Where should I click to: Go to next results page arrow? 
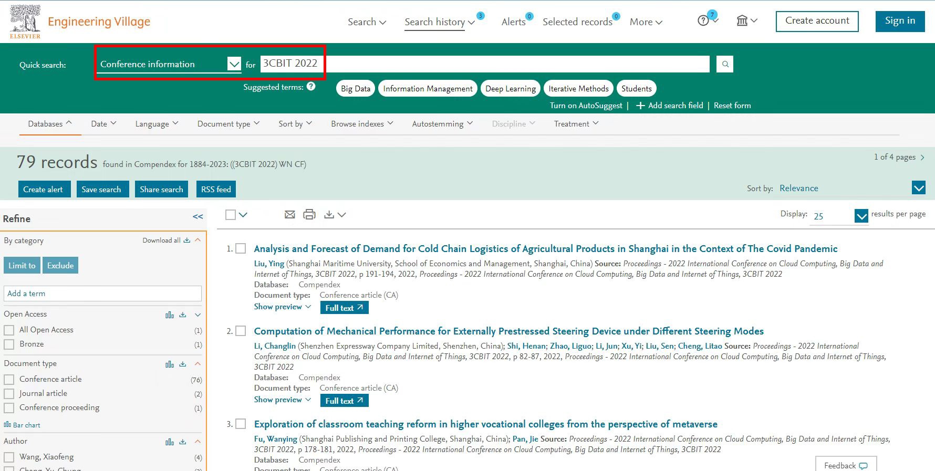click(x=922, y=157)
